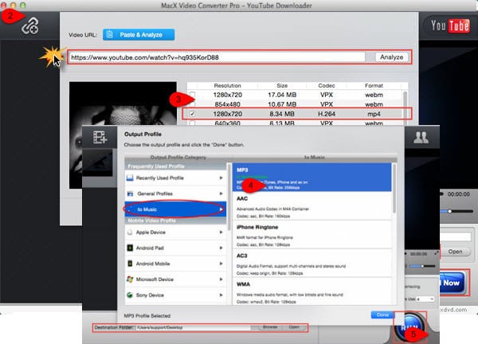Viewport: 478px width, 344px height.
Task: Click the Analyze button next to the URL
Action: pos(392,57)
